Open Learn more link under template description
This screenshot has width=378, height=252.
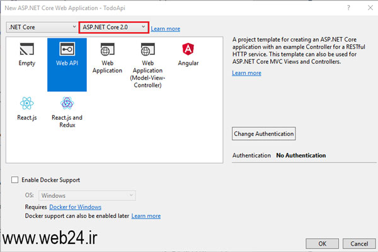click(246, 73)
